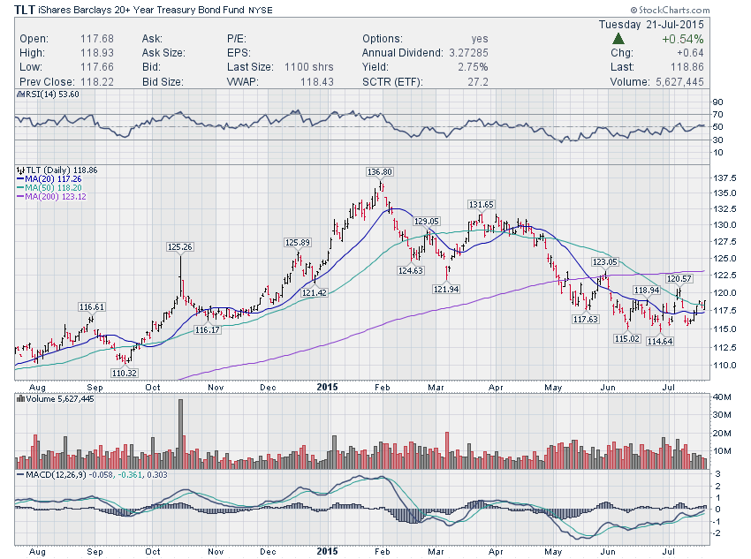The height and width of the screenshot is (559, 751).
Task: Click the 123.05 price label
Action: pos(605,261)
